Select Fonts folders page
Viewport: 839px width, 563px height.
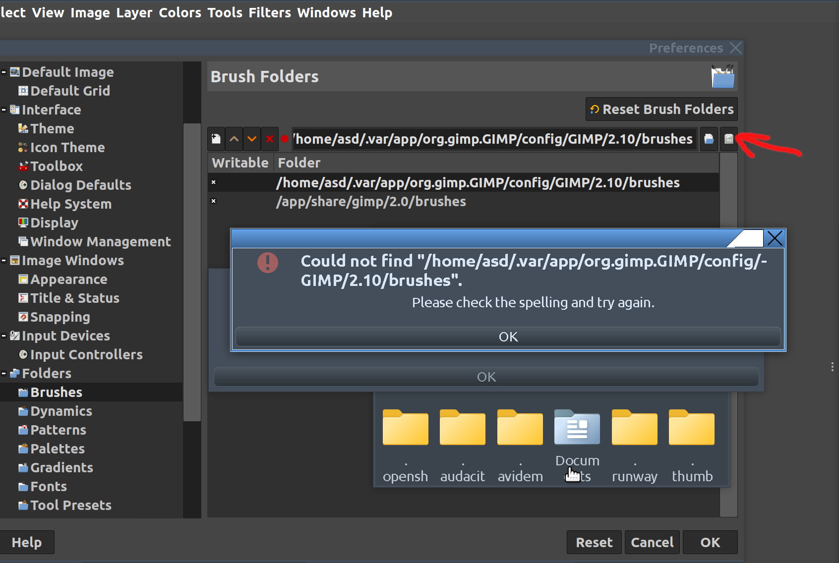[x=49, y=486]
